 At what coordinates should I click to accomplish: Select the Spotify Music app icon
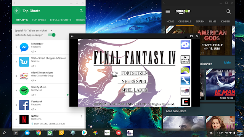(24, 91)
